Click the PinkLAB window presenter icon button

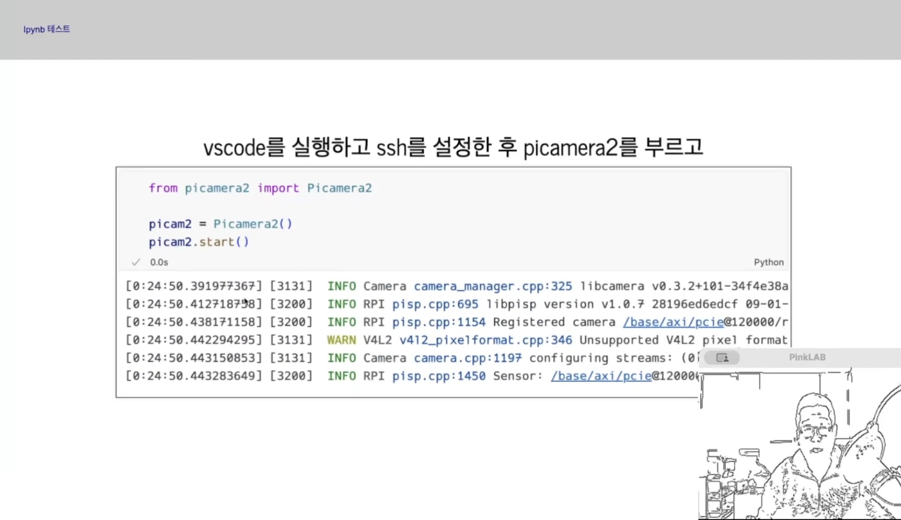(x=722, y=357)
